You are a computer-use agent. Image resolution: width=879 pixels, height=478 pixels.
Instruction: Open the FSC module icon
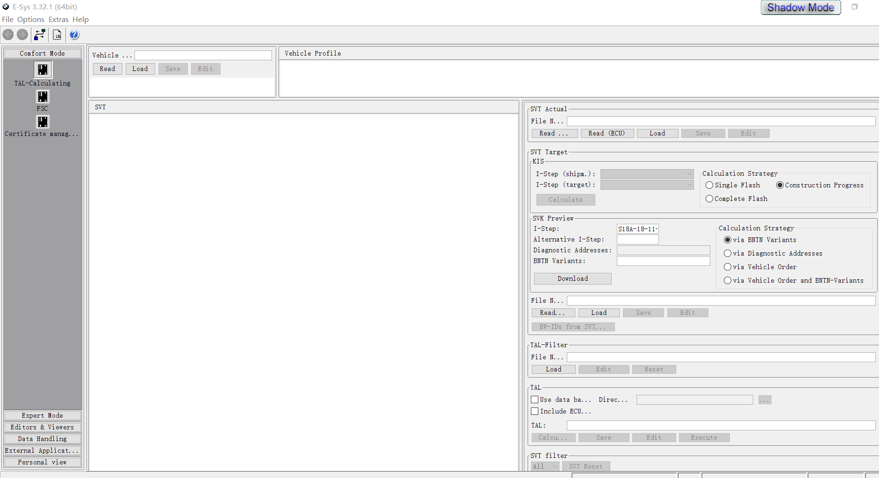43,97
